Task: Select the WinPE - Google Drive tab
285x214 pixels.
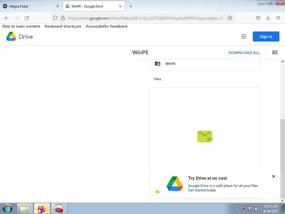Action: click(94, 6)
